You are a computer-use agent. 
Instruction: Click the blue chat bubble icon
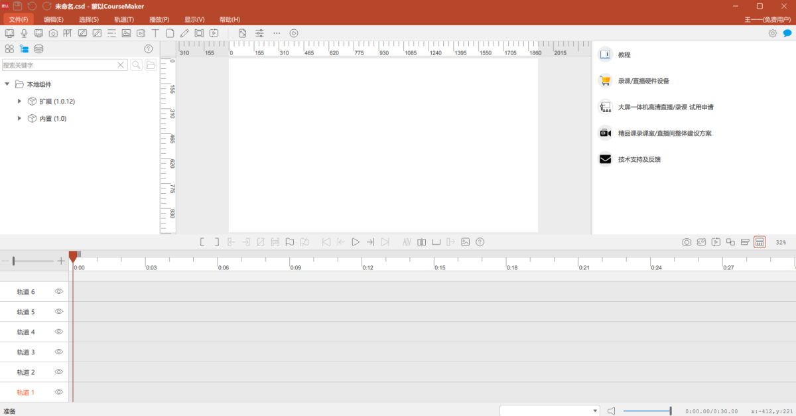click(787, 33)
